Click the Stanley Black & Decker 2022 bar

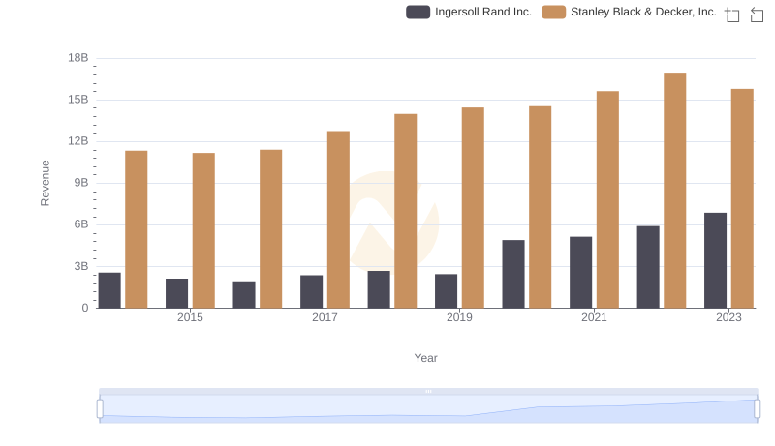click(x=674, y=191)
